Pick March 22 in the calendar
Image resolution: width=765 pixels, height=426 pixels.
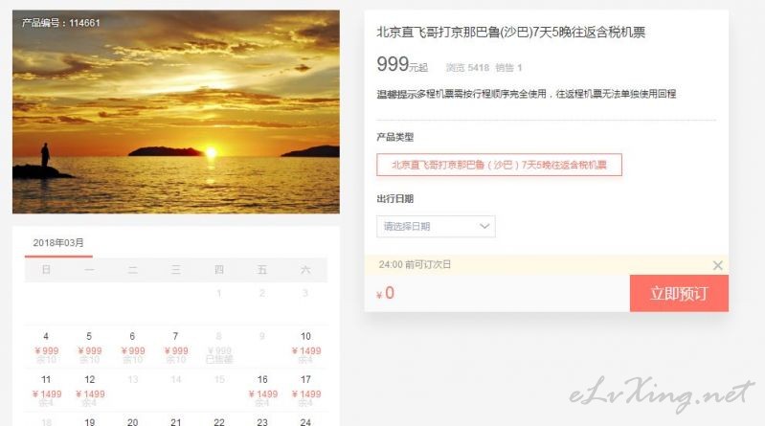(x=219, y=421)
